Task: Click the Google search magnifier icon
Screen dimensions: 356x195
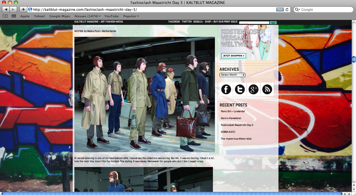Action: 297,9
